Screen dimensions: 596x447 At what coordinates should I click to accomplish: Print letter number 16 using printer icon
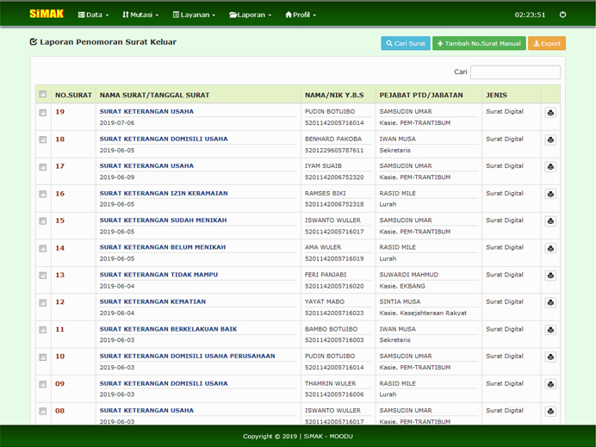(550, 194)
